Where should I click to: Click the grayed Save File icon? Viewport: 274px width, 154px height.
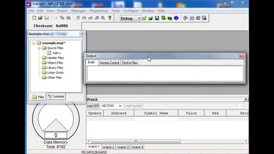(47, 18)
